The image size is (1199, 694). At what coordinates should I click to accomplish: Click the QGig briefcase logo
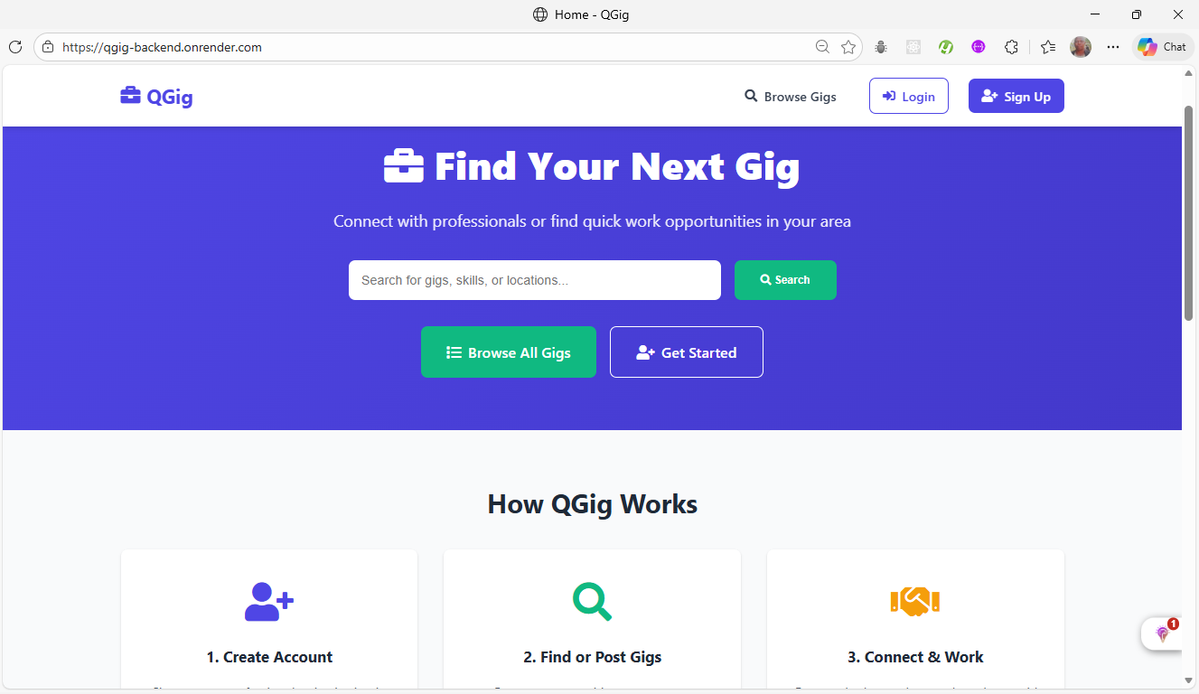tap(156, 96)
